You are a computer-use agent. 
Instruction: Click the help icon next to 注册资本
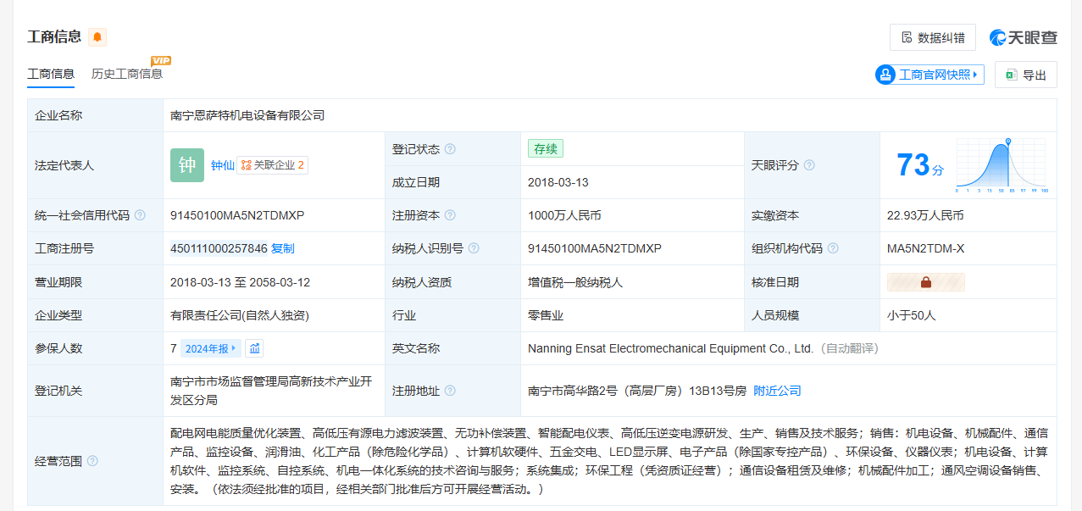[450, 215]
